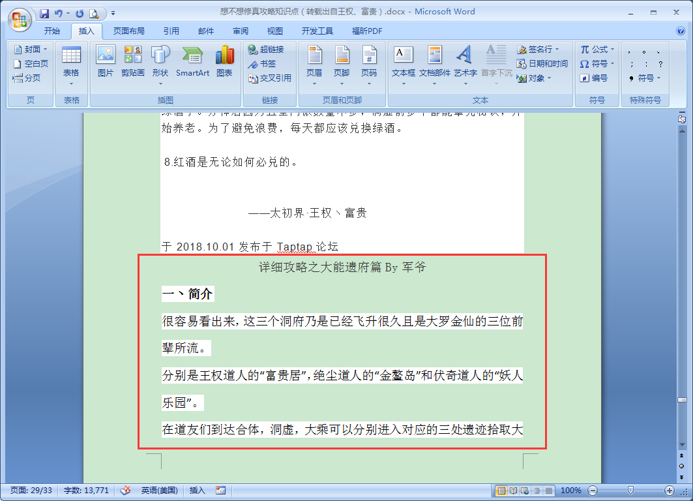
Task: Check spelling via the status bar proofing icon
Action: pos(125,491)
